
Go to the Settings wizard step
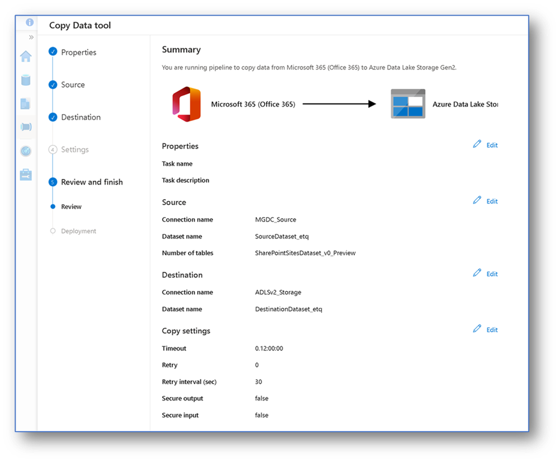tap(75, 150)
